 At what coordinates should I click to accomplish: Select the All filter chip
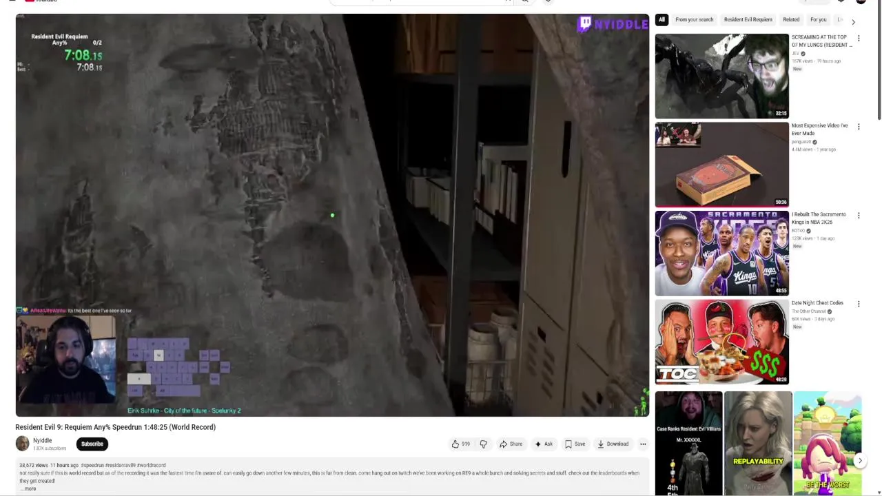(x=661, y=20)
